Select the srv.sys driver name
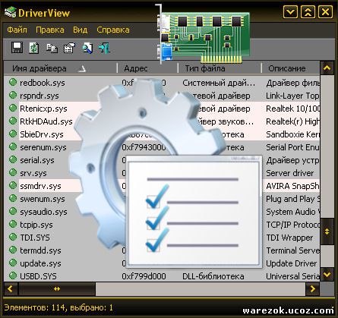Viewport: 338px width, 318px height. 33,173
